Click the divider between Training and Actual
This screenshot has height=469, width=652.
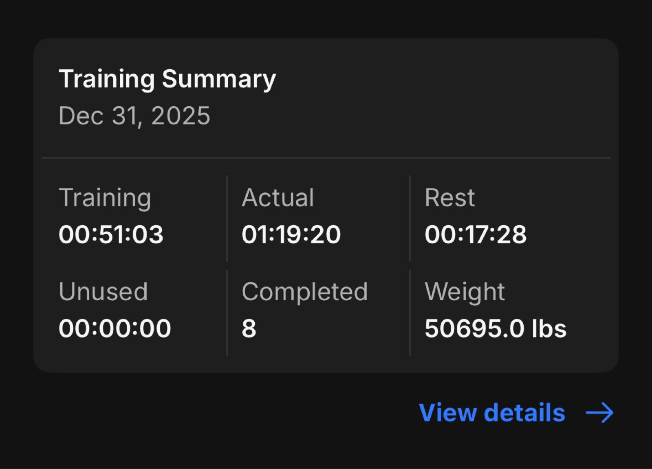[227, 218]
